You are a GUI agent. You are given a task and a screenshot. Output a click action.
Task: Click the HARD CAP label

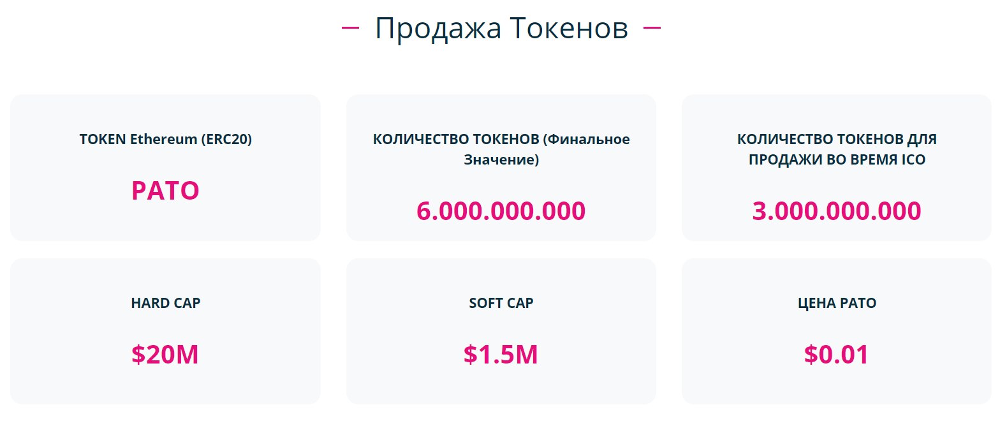[x=166, y=303]
